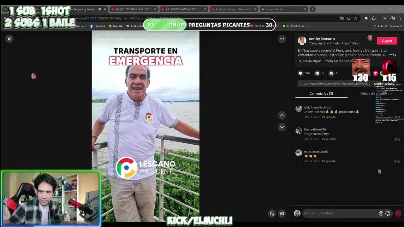Follow yonhy.lescano with Seguir button
The image size is (404, 227).
pyautogui.click(x=387, y=41)
